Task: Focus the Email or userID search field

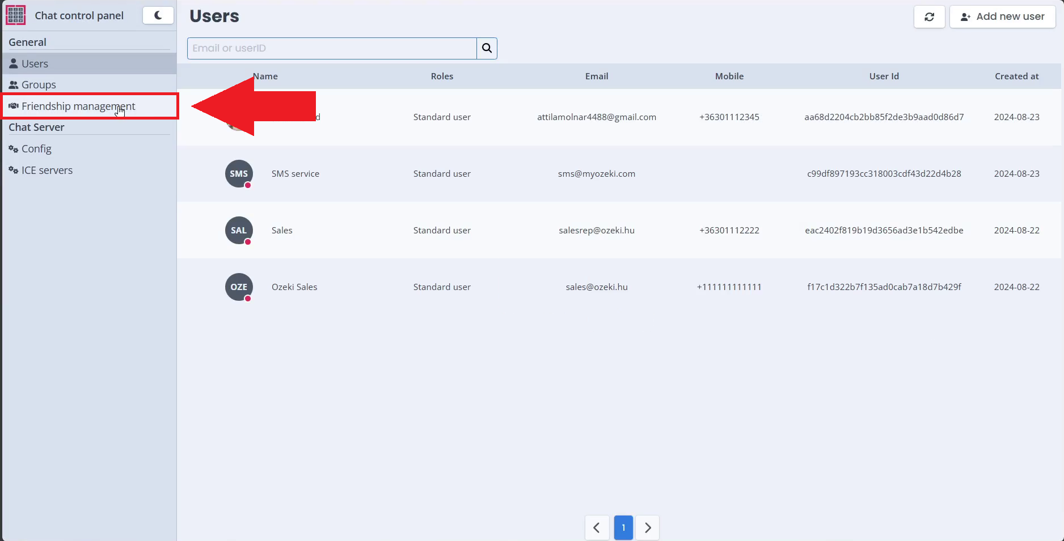Action: click(x=332, y=48)
